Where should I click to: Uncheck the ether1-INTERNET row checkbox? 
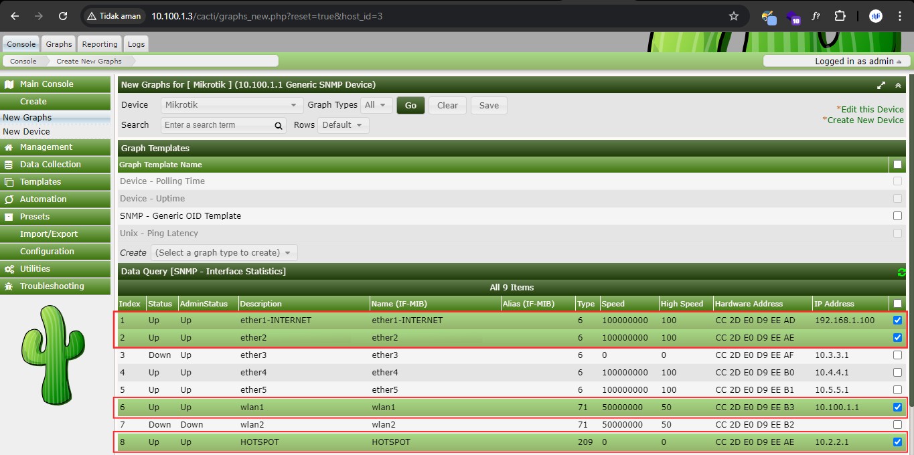897,321
